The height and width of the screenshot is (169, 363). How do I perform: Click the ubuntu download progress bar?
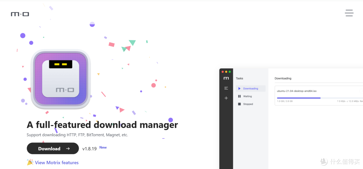[320, 98]
